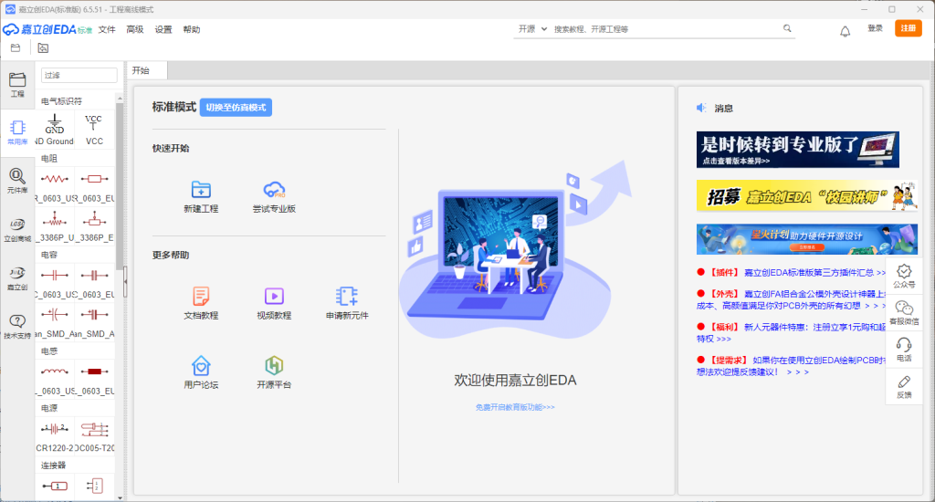Click the 反馈 feedback floating button
This screenshot has width=935, height=502.
(904, 386)
